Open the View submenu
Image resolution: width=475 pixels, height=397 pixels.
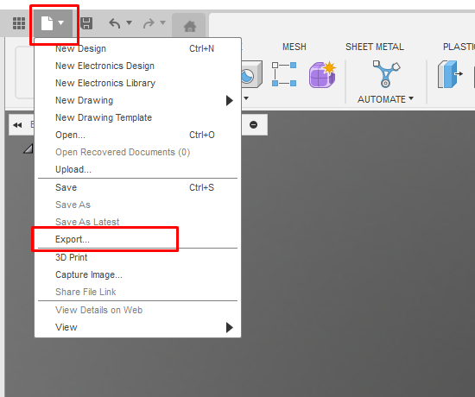pyautogui.click(x=137, y=327)
